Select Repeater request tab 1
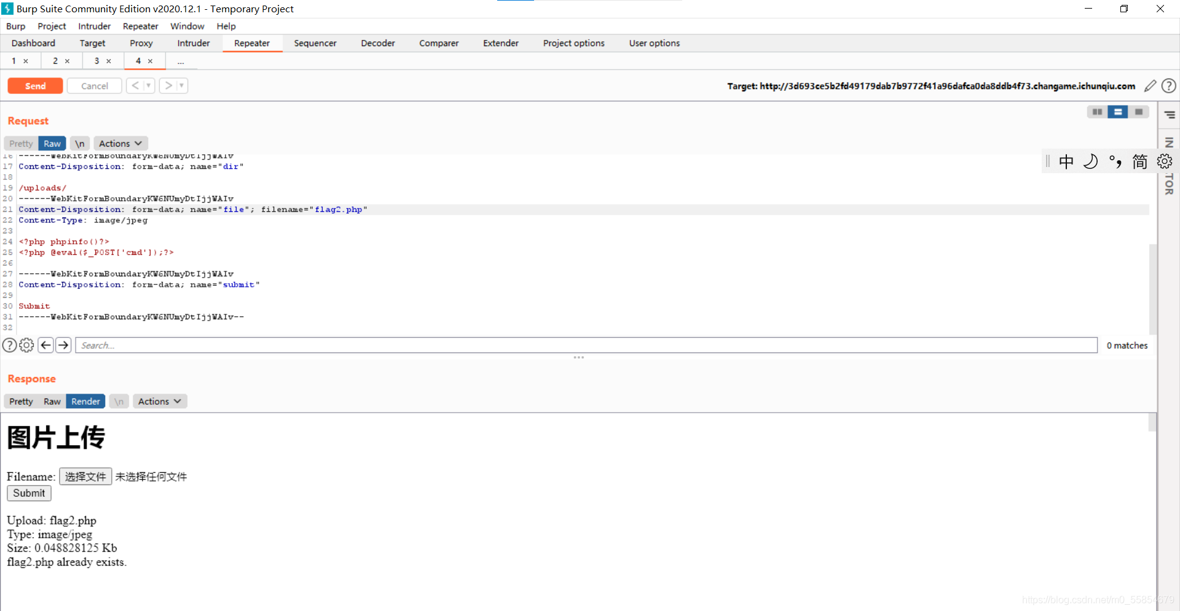Viewport: 1180px width, 611px height. click(x=14, y=61)
